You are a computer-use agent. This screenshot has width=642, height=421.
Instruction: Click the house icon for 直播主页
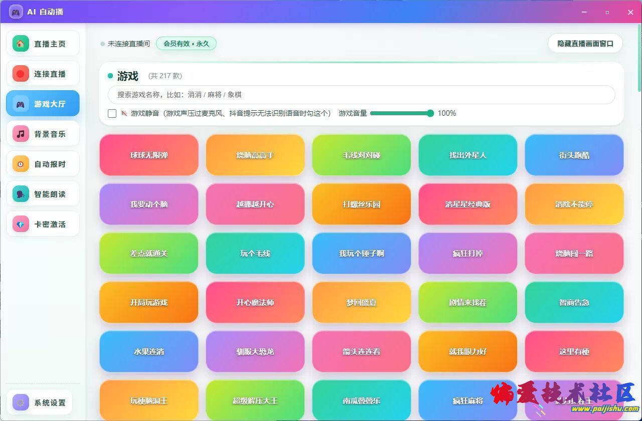[21, 44]
